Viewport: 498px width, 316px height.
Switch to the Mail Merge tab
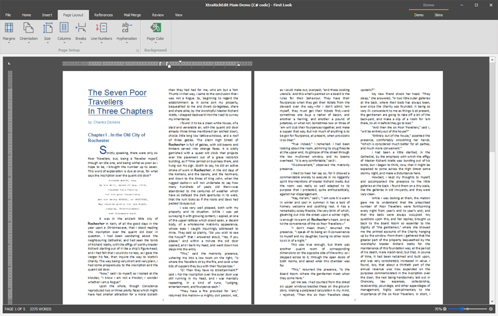132,15
